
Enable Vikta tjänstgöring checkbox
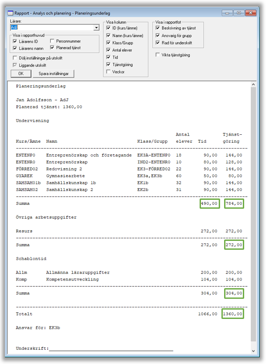click(158, 55)
